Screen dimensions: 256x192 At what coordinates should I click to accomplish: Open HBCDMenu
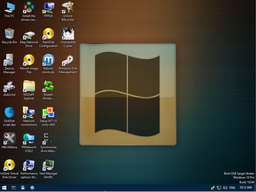[x=9, y=139]
